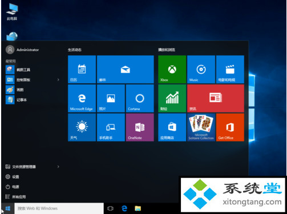Open the News (资讯) tile

tap(216, 98)
